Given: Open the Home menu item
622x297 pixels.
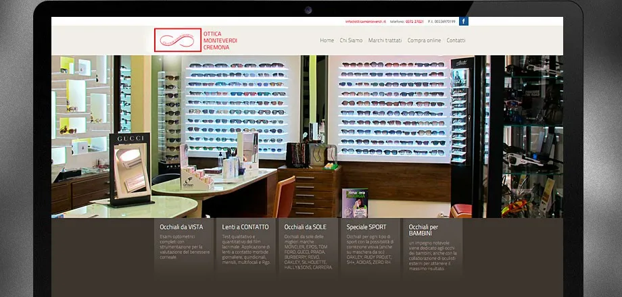Looking at the screenshot, I should click(327, 40).
